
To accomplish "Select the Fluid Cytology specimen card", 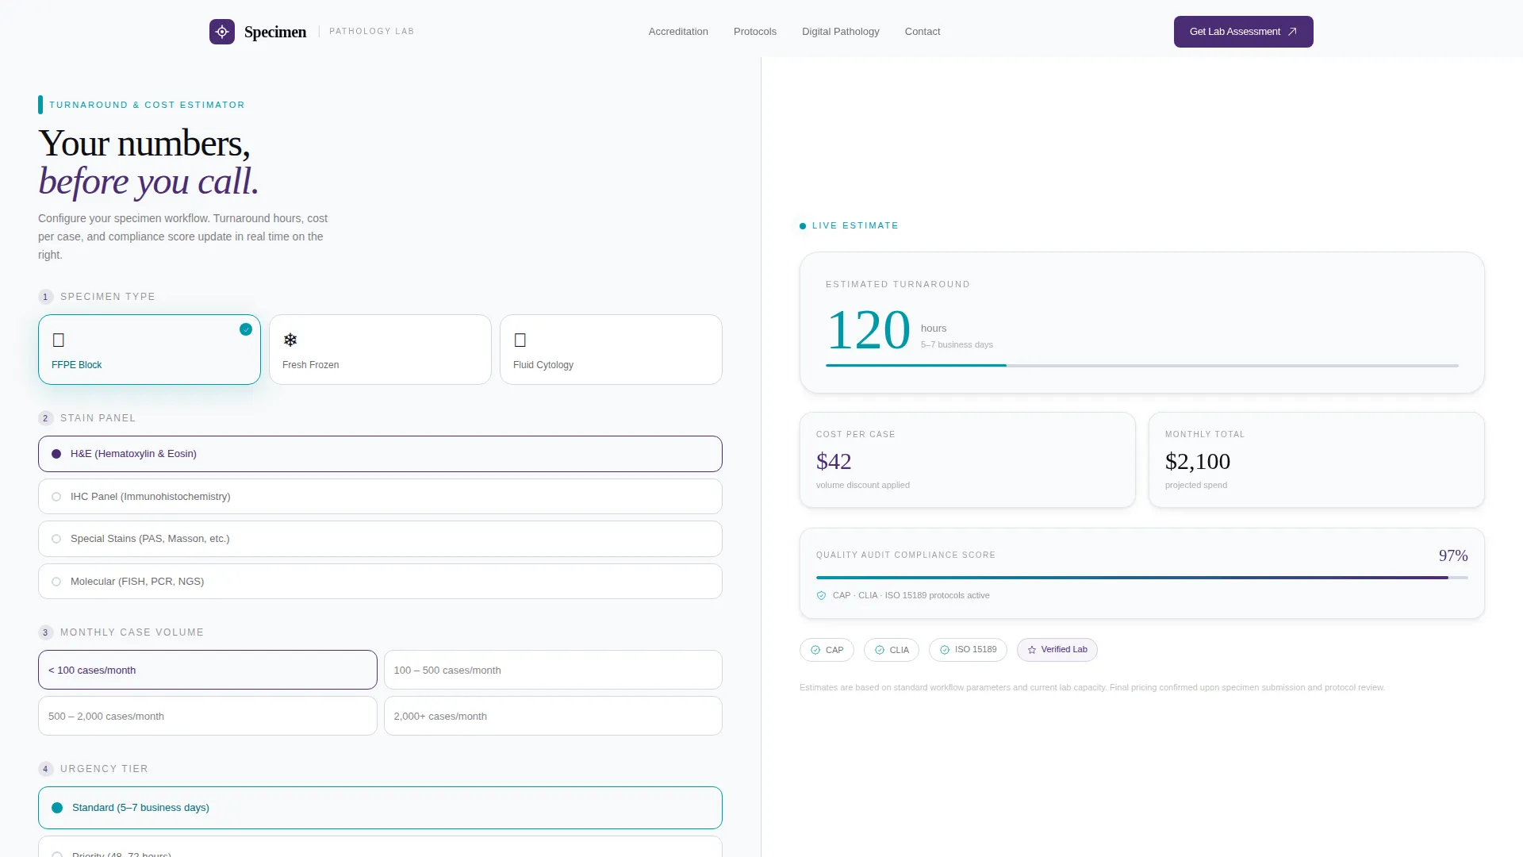I will click(x=611, y=350).
